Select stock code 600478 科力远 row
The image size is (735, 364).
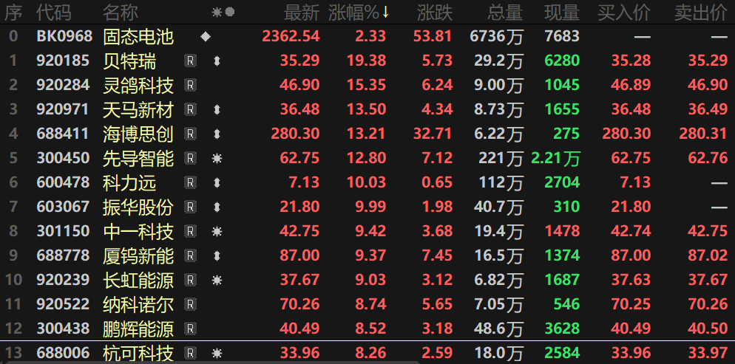[367, 182]
